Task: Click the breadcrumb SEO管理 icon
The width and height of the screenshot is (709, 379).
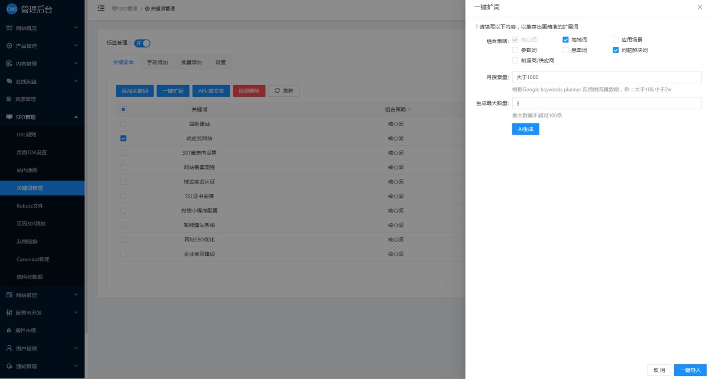Action: [115, 8]
